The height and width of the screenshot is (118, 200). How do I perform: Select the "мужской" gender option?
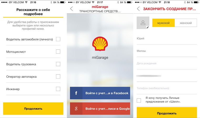coord(163,23)
